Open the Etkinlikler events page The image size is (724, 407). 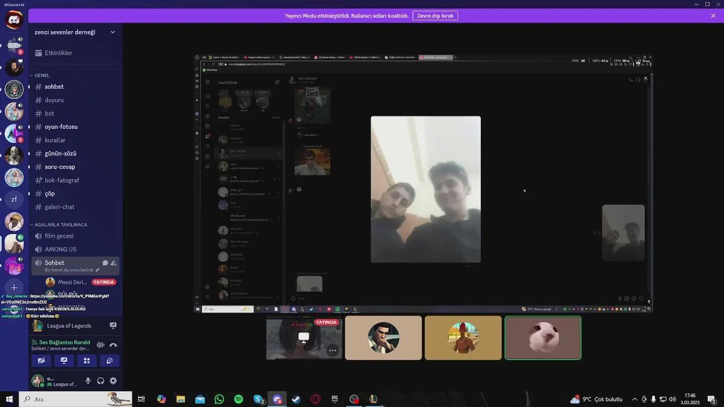point(75,53)
